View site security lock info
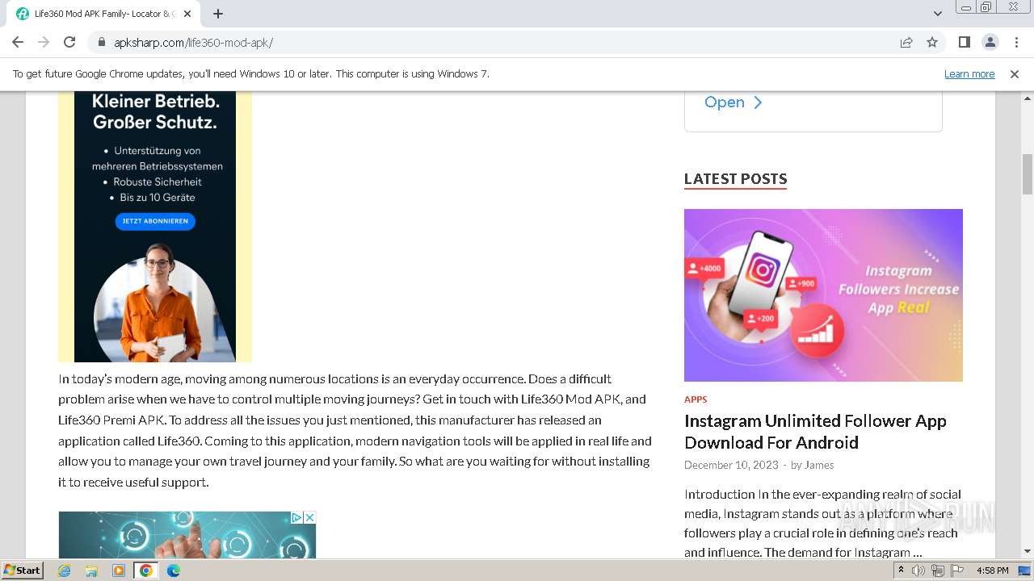The height and width of the screenshot is (581, 1034). (x=102, y=43)
